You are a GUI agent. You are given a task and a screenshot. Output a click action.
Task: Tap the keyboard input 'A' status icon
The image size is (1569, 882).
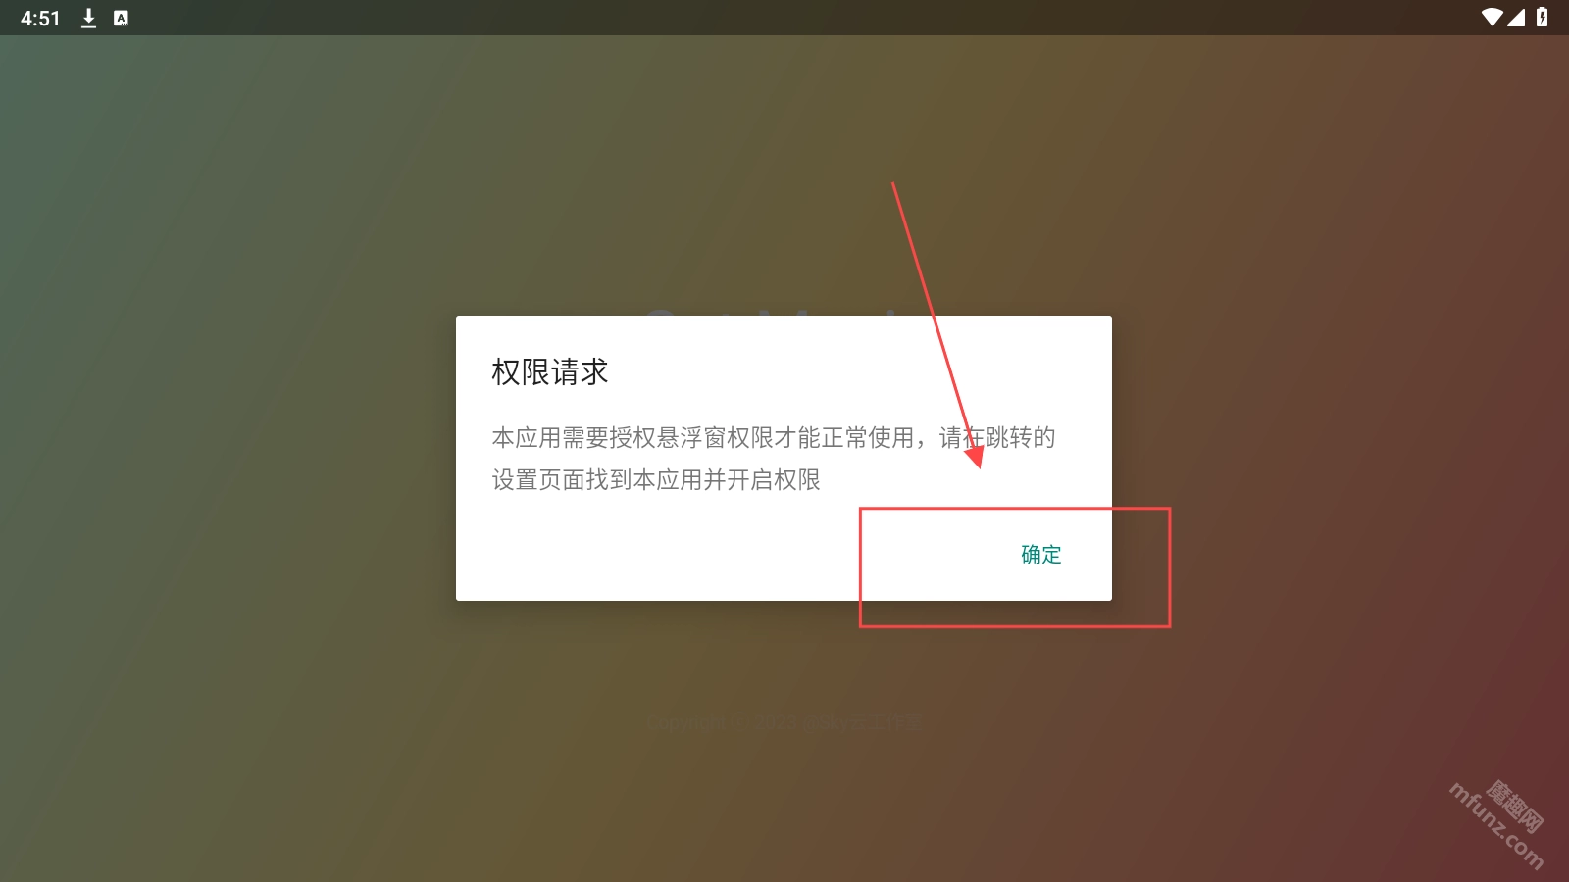point(121,18)
